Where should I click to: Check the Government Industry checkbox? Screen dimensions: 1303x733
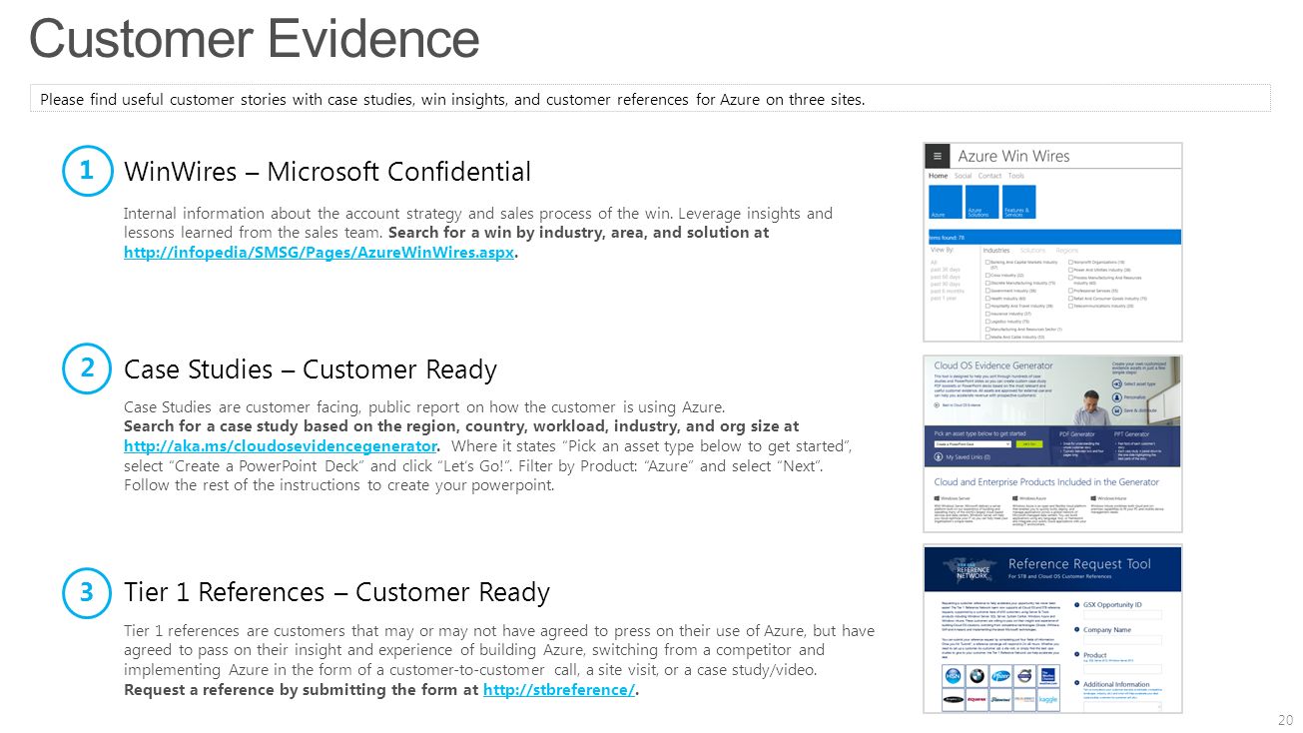tap(987, 291)
